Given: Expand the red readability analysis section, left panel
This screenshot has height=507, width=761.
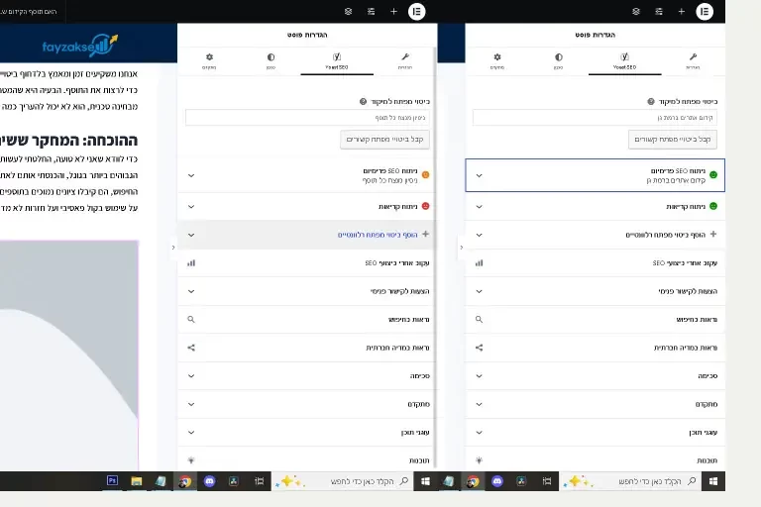Looking at the screenshot, I should pos(307,206).
